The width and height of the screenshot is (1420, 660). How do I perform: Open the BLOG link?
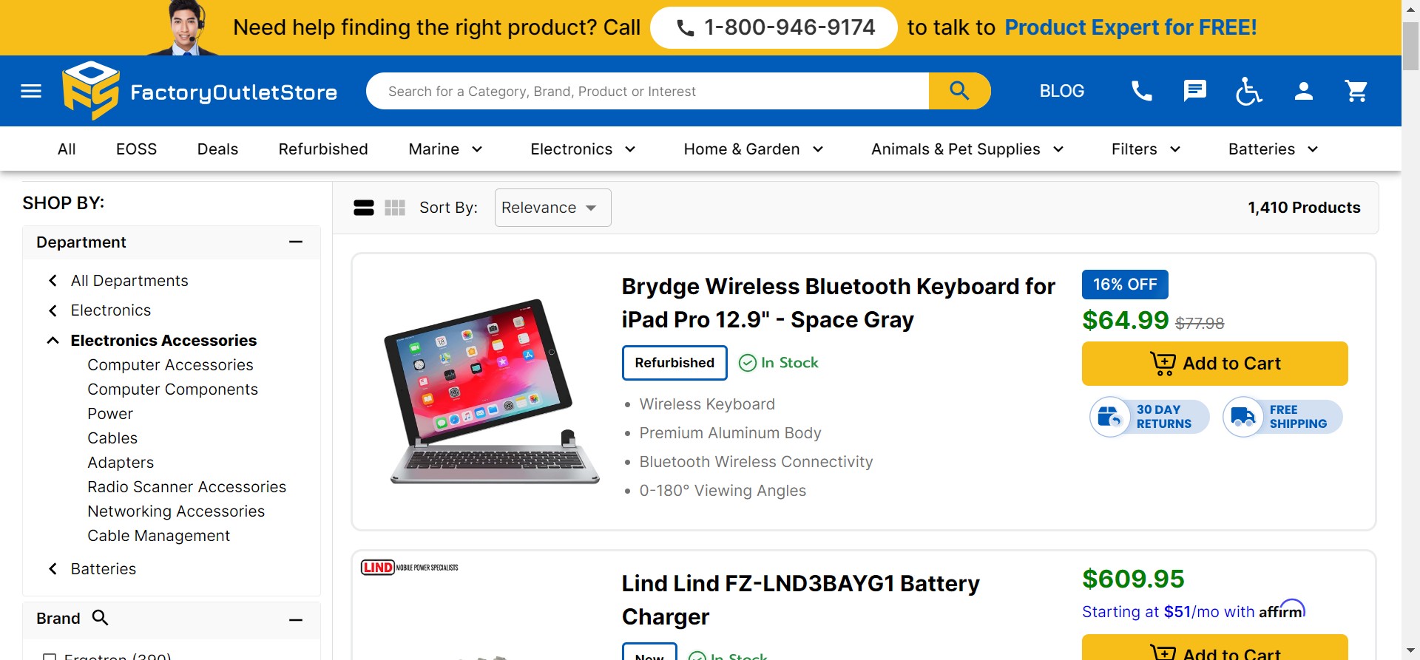tap(1061, 91)
